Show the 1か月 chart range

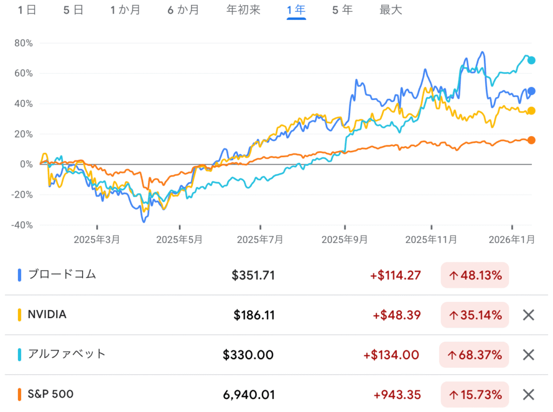coord(125,10)
